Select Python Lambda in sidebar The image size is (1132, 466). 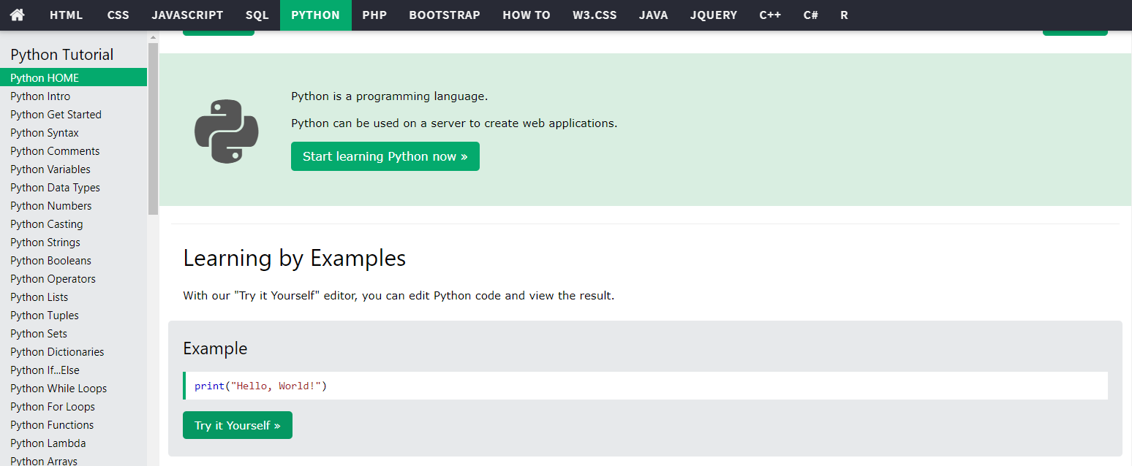tap(73, 443)
